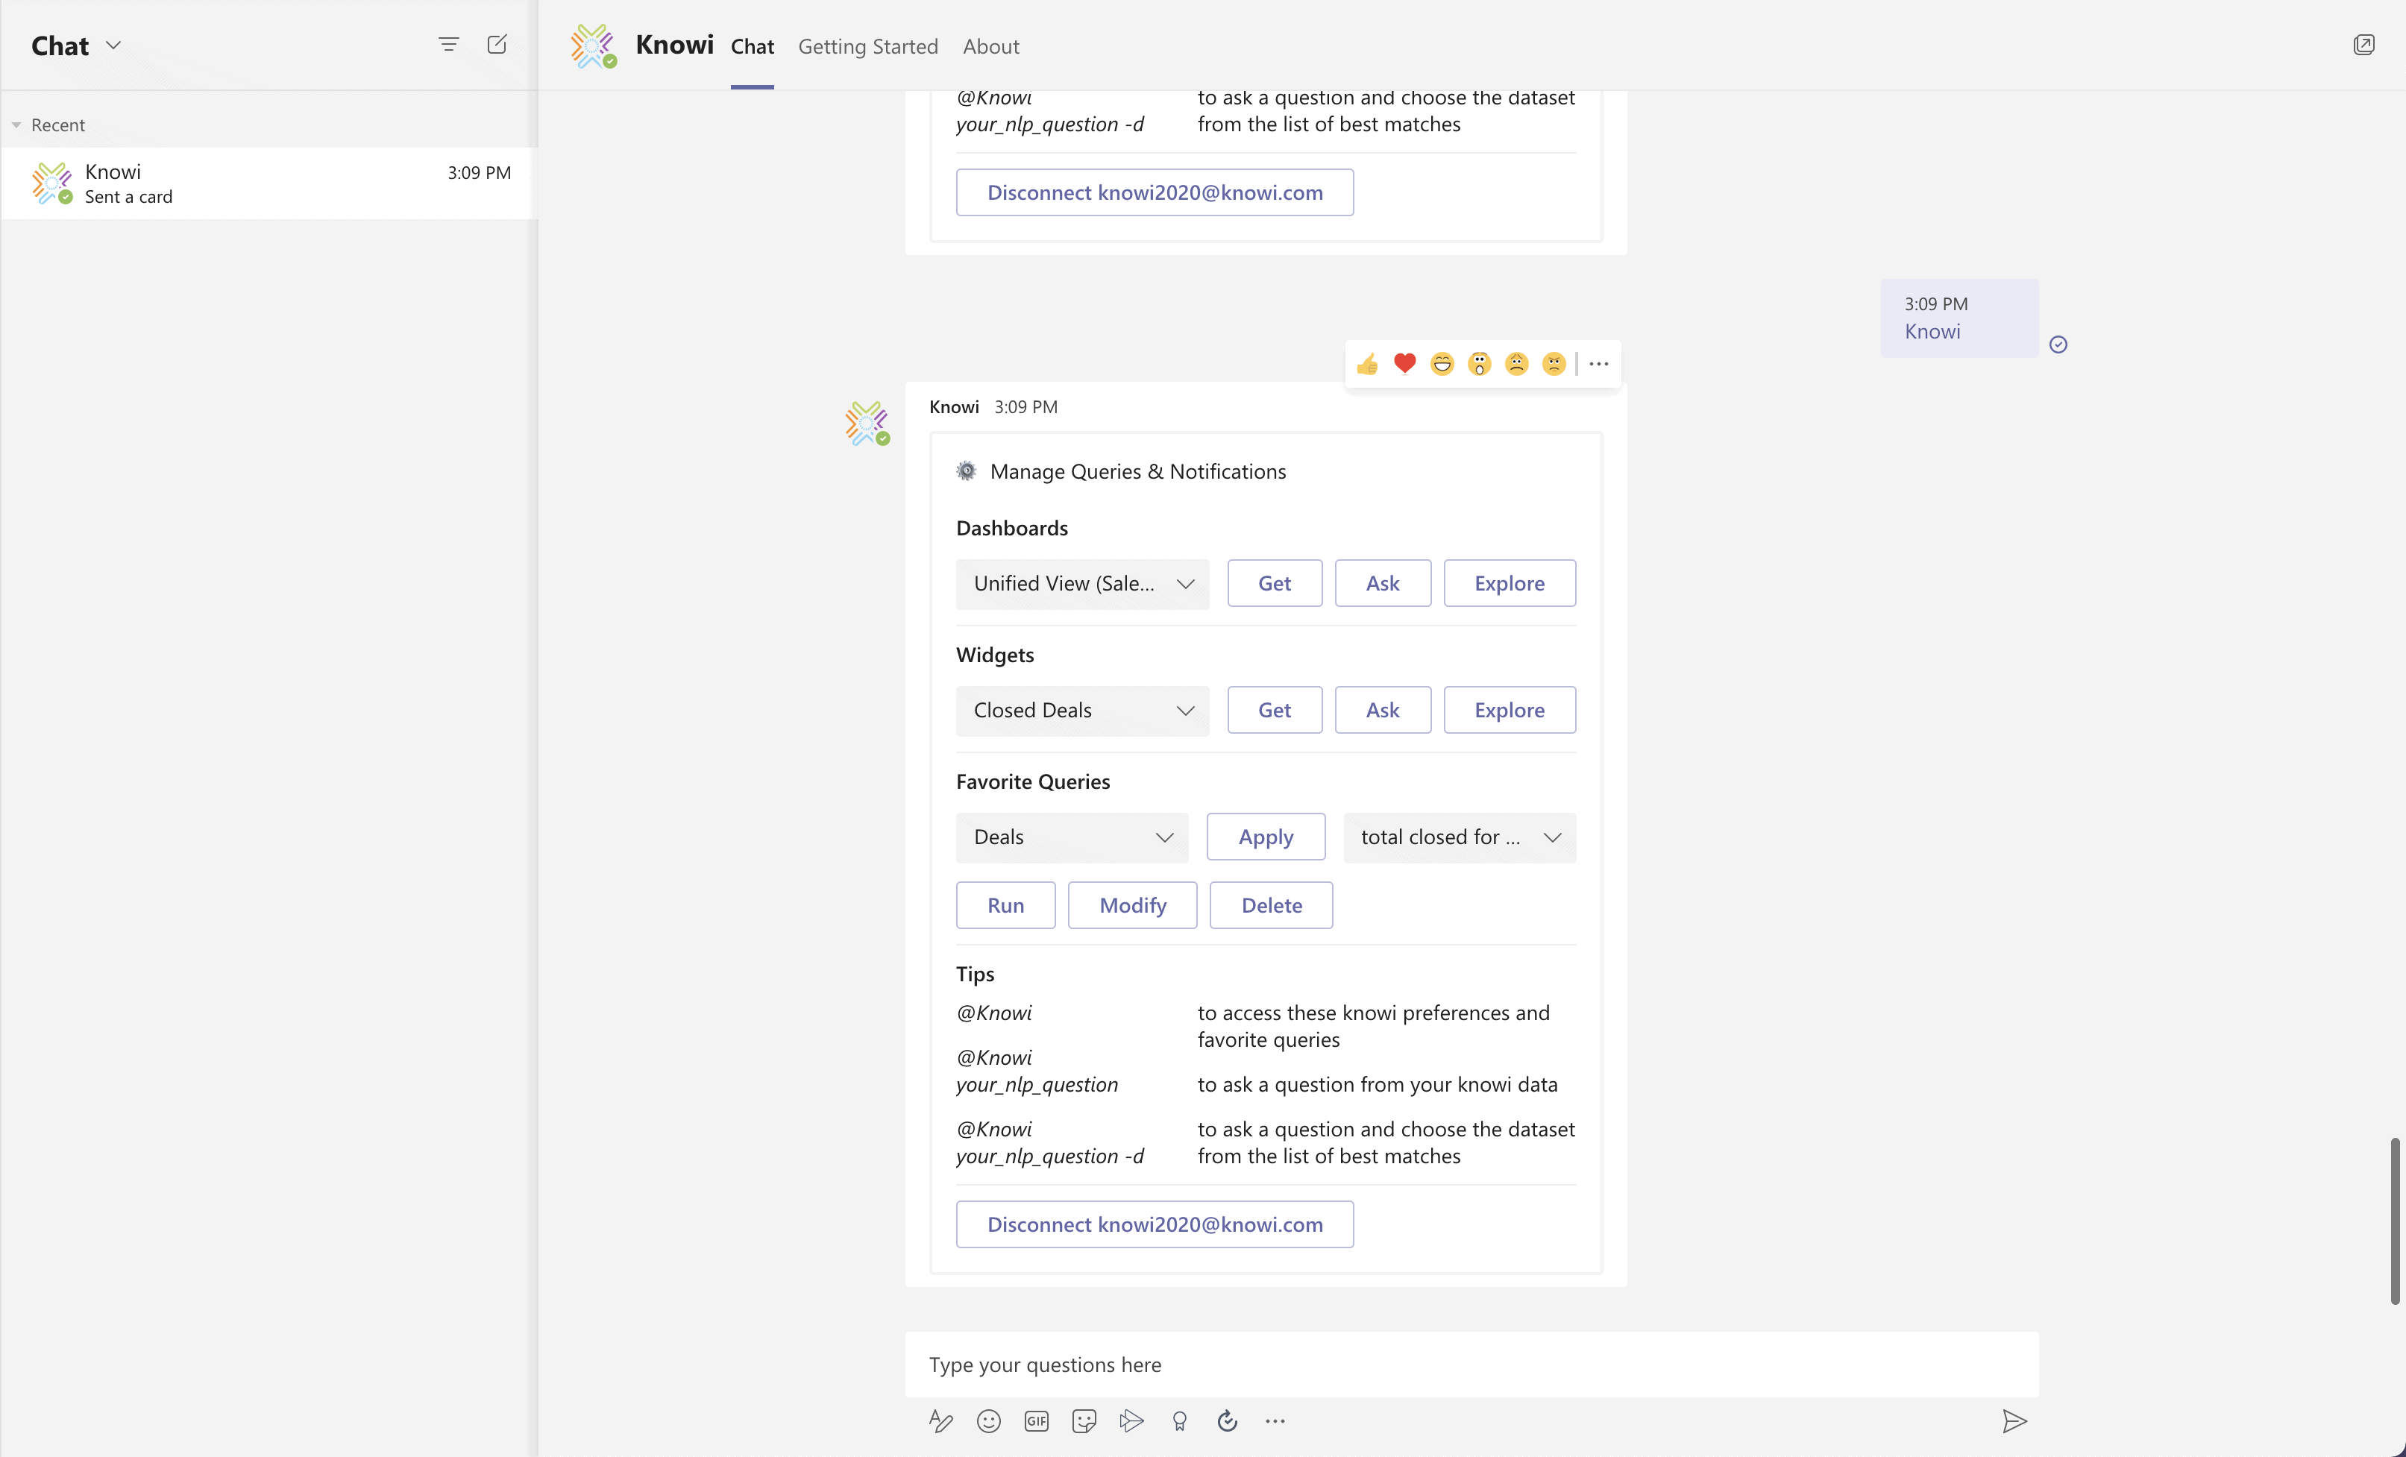Click the chat vertical scrollbar thumb
Screen dimensions: 2406x1457
pos(2396,1221)
